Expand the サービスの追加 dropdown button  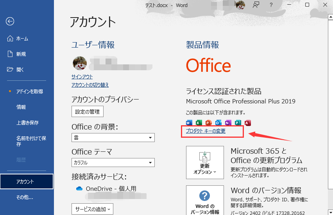point(92,209)
